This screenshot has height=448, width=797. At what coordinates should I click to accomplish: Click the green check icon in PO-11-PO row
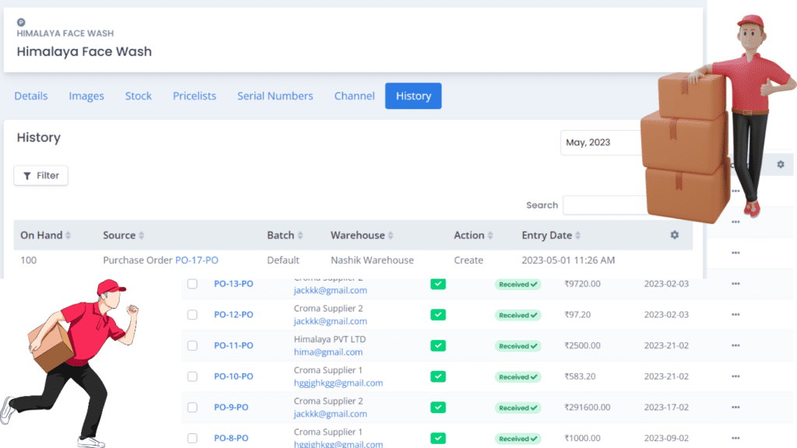coord(438,346)
